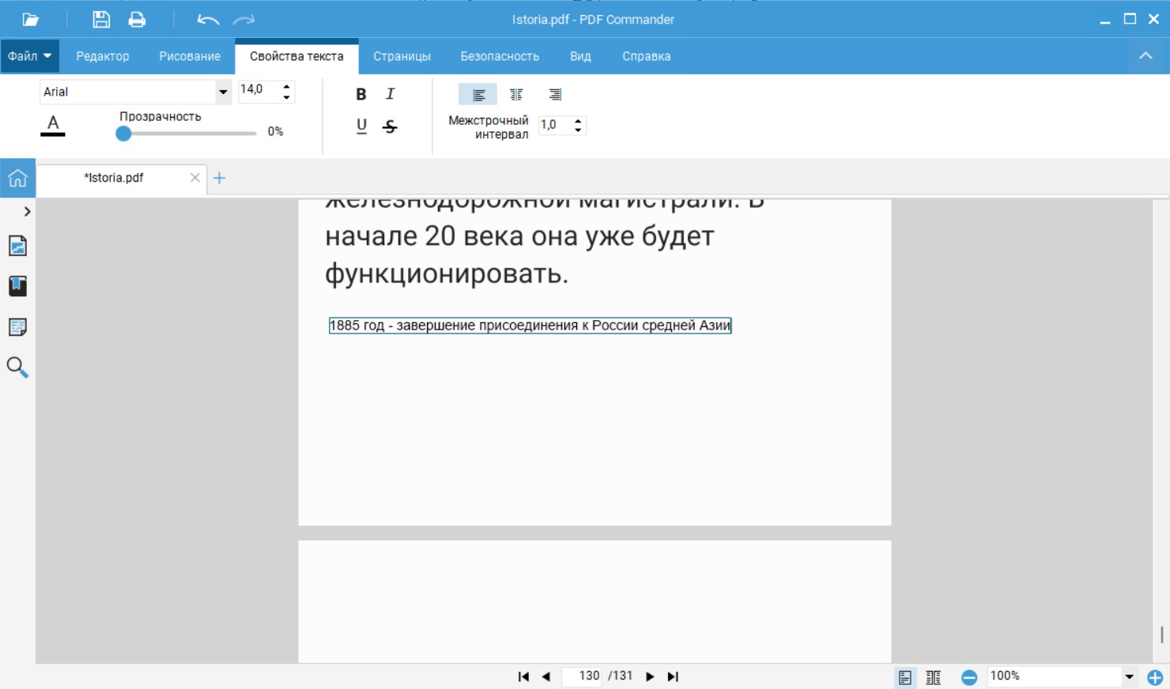Add a new document tab
Image resolution: width=1170 pixels, height=689 pixels.
pos(220,179)
